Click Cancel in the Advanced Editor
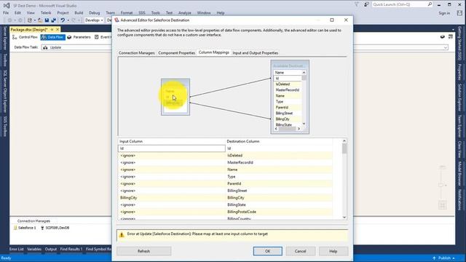This screenshot has width=466, height=262. pyautogui.click(x=301, y=251)
